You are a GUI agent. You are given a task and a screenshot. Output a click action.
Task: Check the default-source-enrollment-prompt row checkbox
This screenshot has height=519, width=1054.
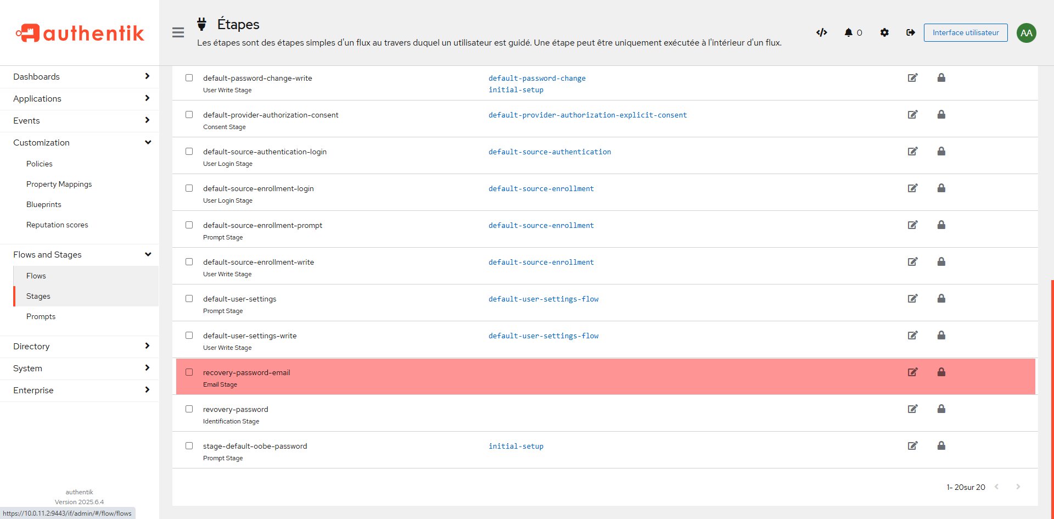[x=189, y=225]
